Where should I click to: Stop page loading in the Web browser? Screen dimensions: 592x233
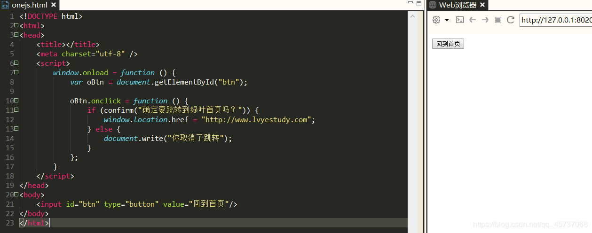[x=498, y=20]
